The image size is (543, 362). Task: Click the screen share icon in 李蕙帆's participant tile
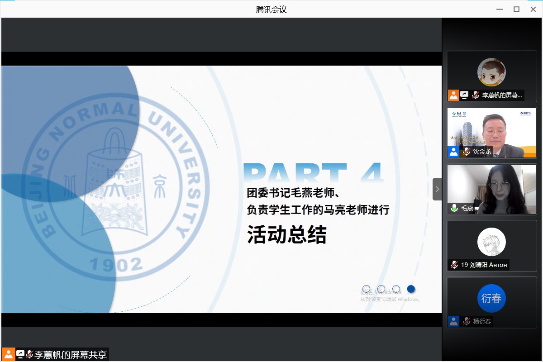(x=465, y=95)
